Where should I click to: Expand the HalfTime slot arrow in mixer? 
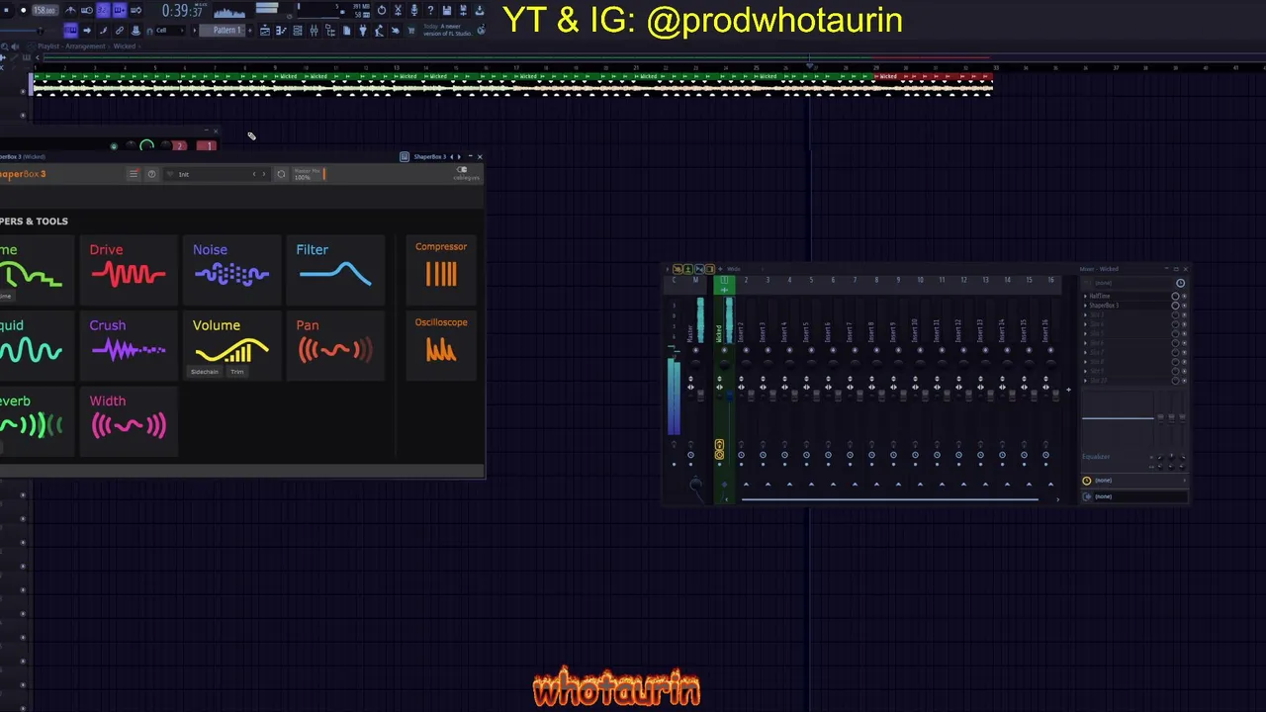(x=1085, y=296)
